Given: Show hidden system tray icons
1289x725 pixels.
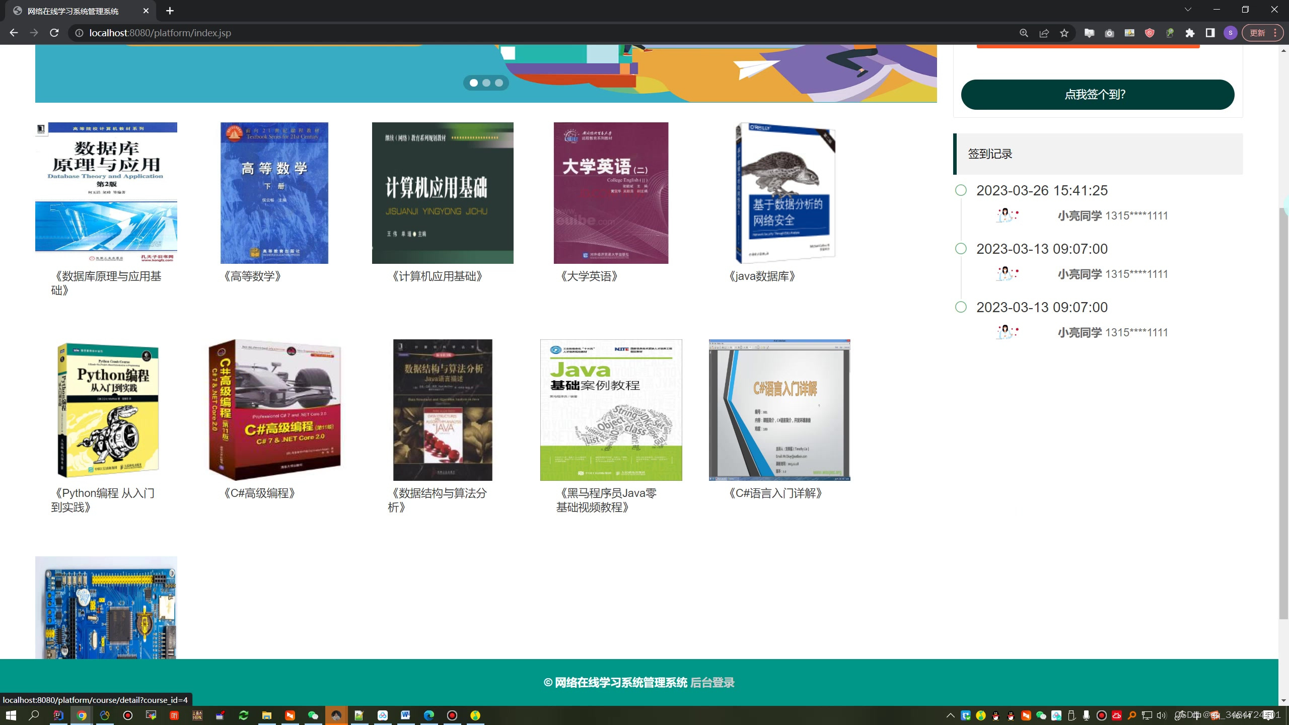Looking at the screenshot, I should (x=950, y=715).
